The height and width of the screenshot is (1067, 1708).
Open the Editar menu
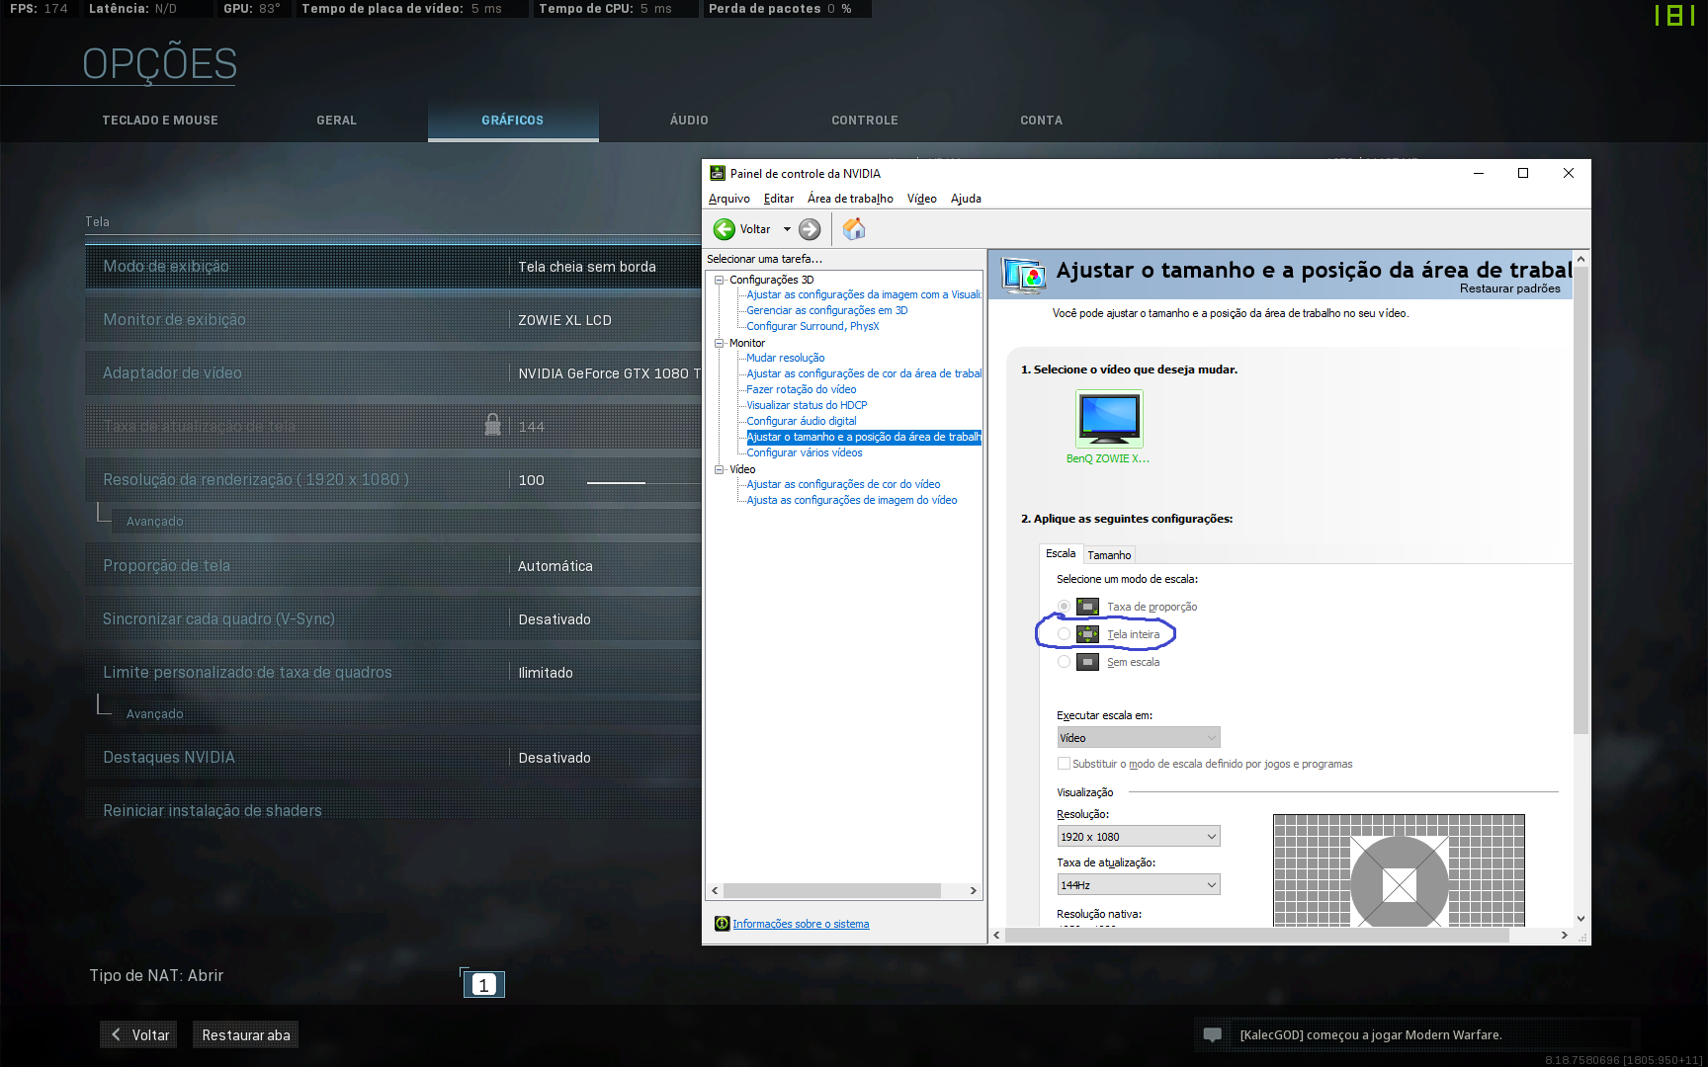click(778, 199)
